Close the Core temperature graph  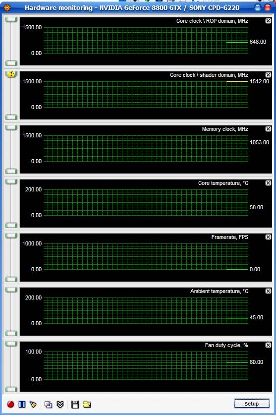coord(268,183)
